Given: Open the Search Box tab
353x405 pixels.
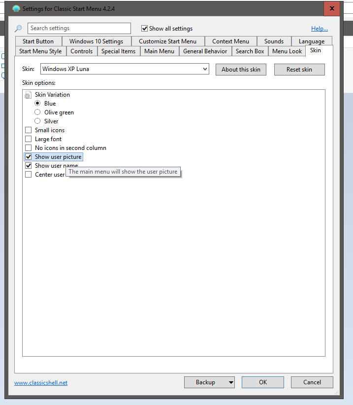Looking at the screenshot, I should coord(250,51).
